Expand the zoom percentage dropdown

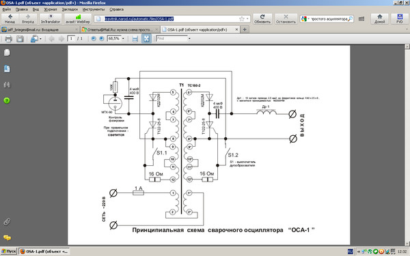pos(123,39)
